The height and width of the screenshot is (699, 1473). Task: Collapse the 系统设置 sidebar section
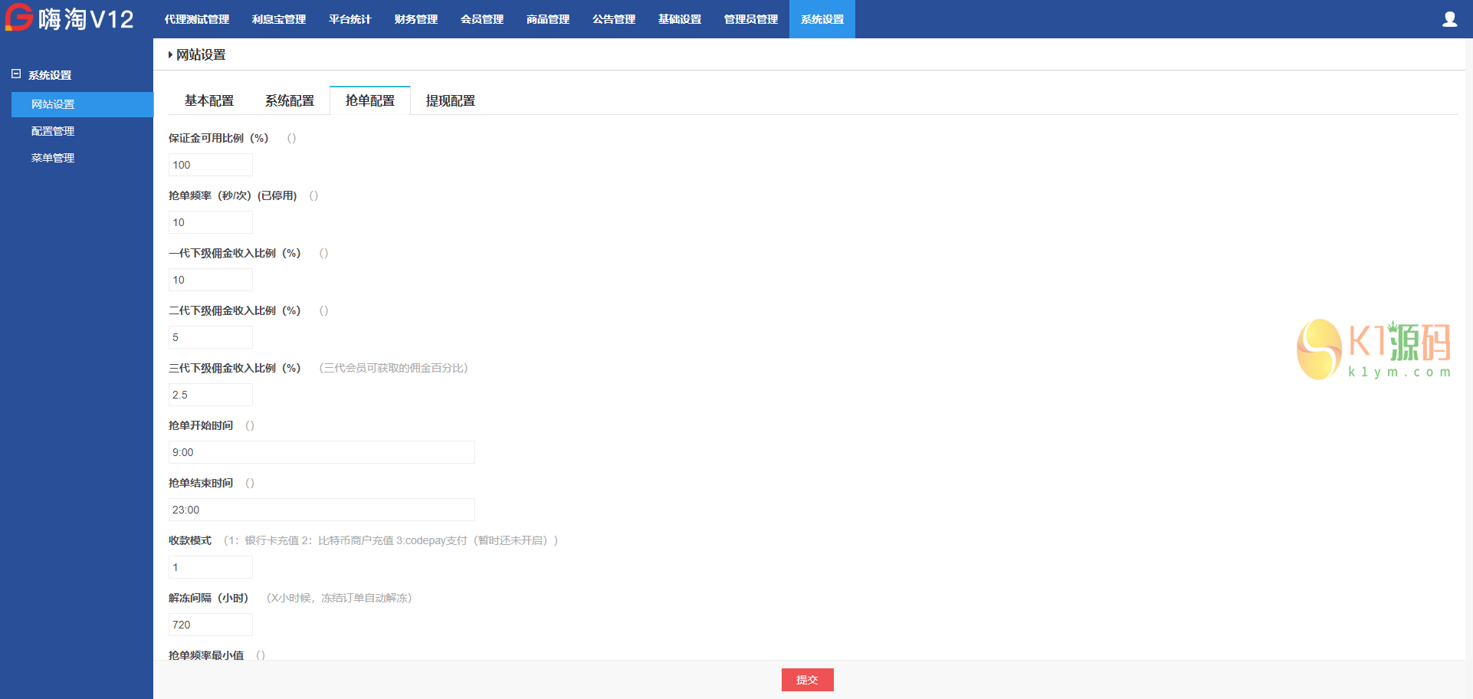pyautogui.click(x=16, y=74)
